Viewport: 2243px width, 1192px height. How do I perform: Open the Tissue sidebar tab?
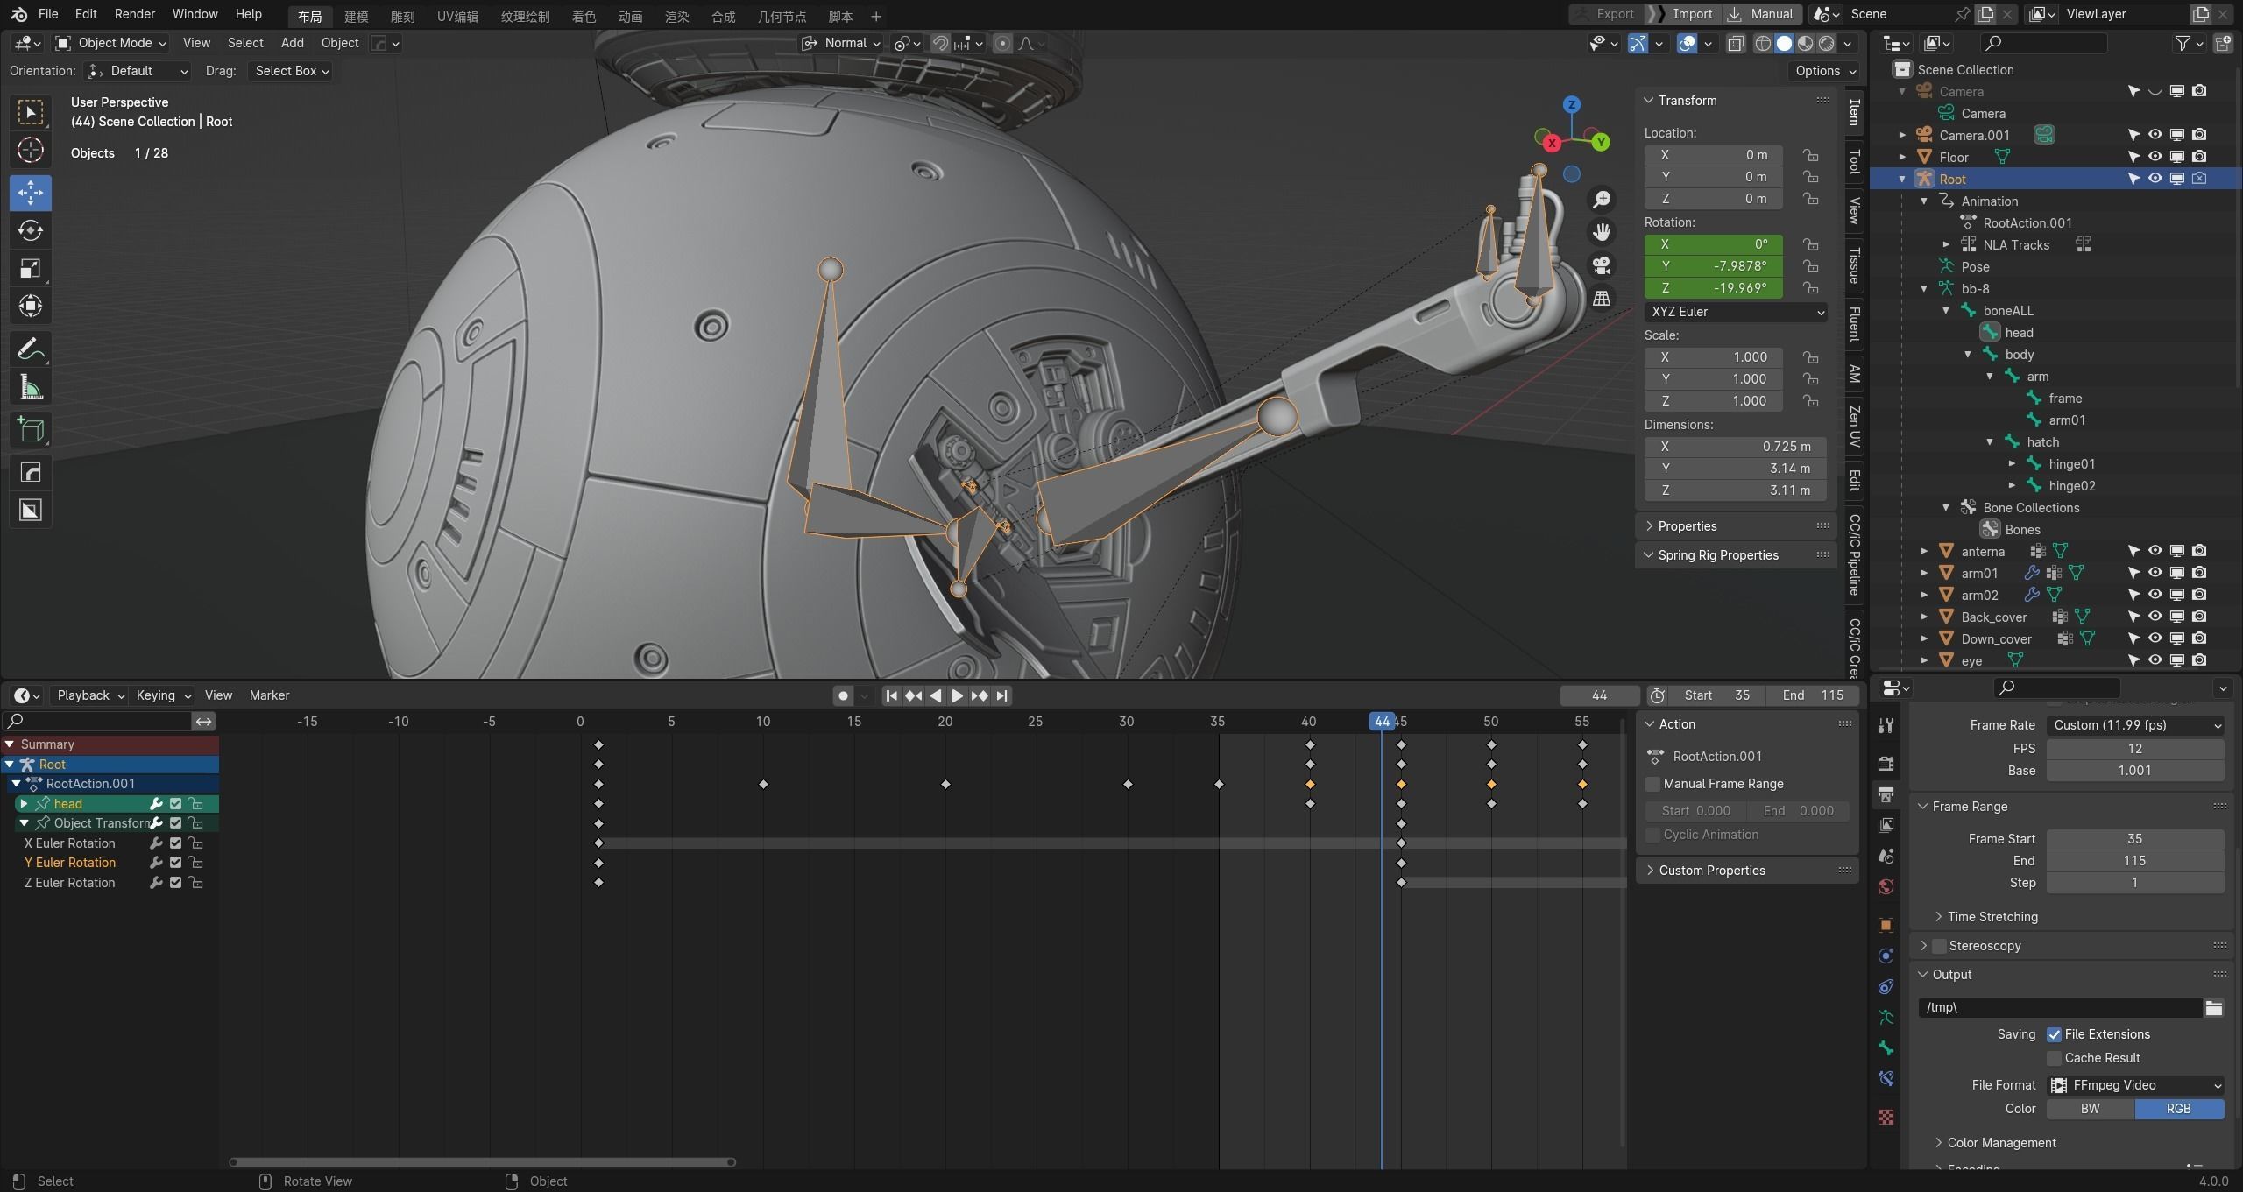point(1854,265)
